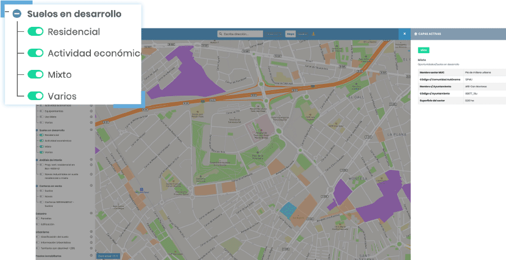
Task: Toggle Equipamientos layer in sidebar
Action: [x=42, y=111]
